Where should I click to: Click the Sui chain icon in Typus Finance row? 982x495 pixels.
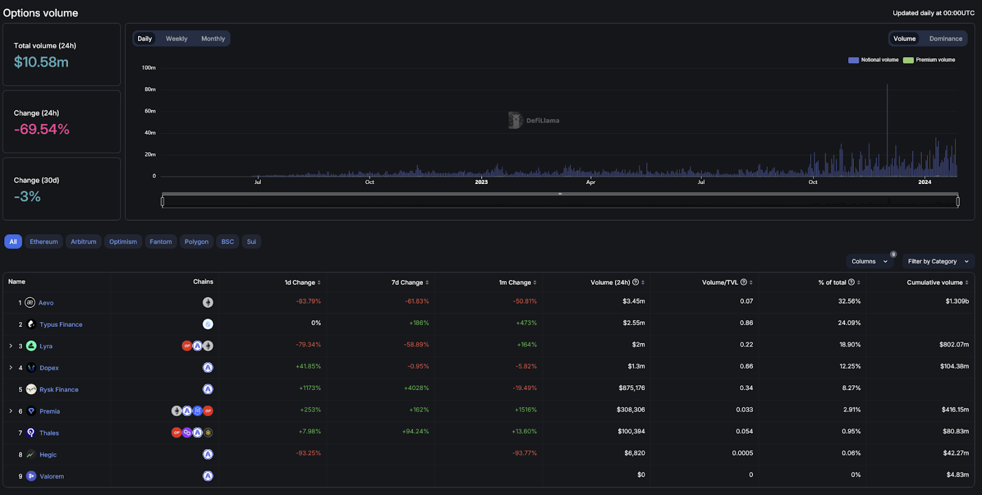coord(208,324)
